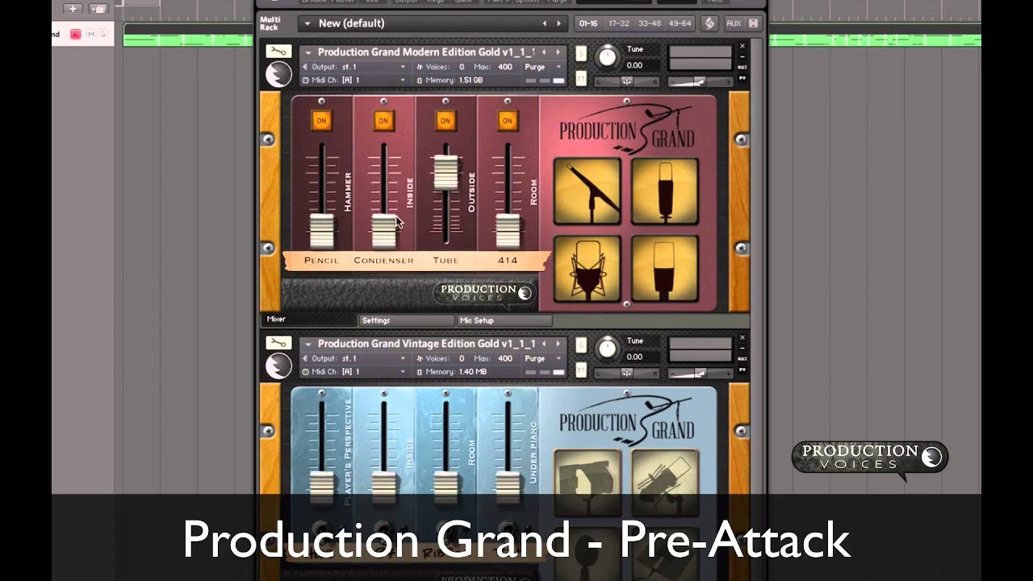Solo the DAW track with S button

point(102,34)
